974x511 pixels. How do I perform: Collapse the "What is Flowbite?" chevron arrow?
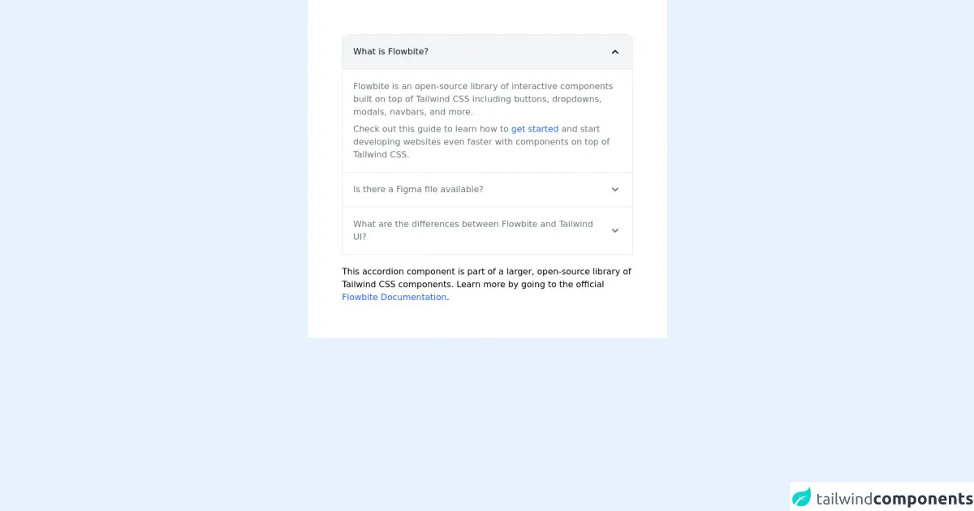pyautogui.click(x=614, y=52)
